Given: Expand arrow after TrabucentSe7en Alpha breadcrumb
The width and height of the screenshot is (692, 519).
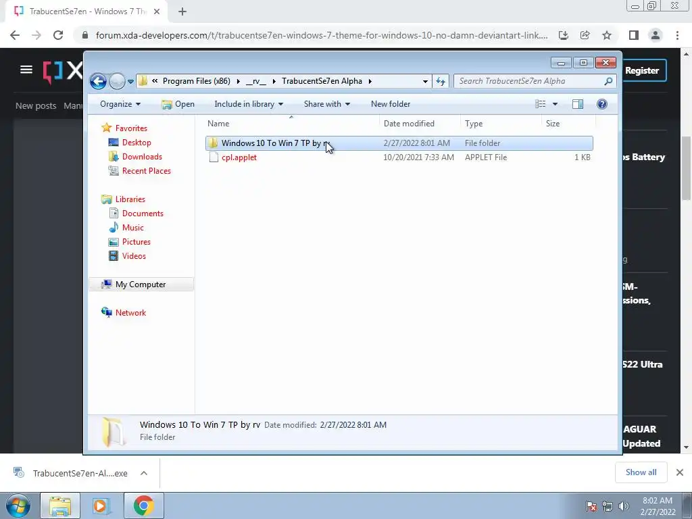Looking at the screenshot, I should [370, 81].
